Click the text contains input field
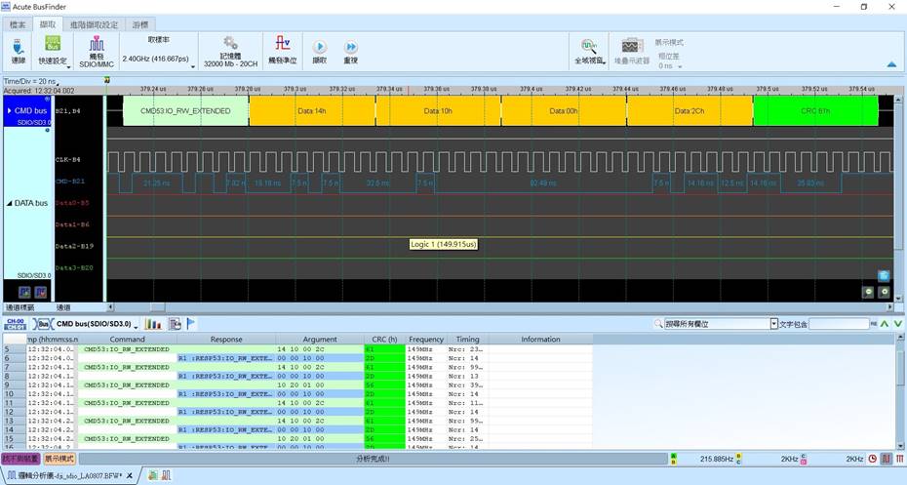Screen dimensions: 907x485 837,324
